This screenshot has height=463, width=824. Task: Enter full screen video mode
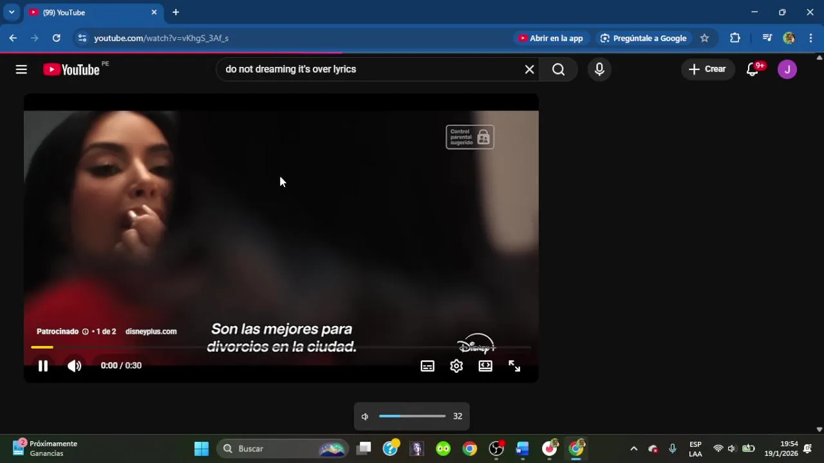click(x=514, y=366)
